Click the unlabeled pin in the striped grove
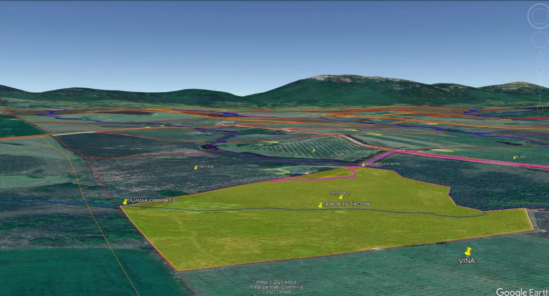The height and width of the screenshot is (296, 549). point(313,150)
